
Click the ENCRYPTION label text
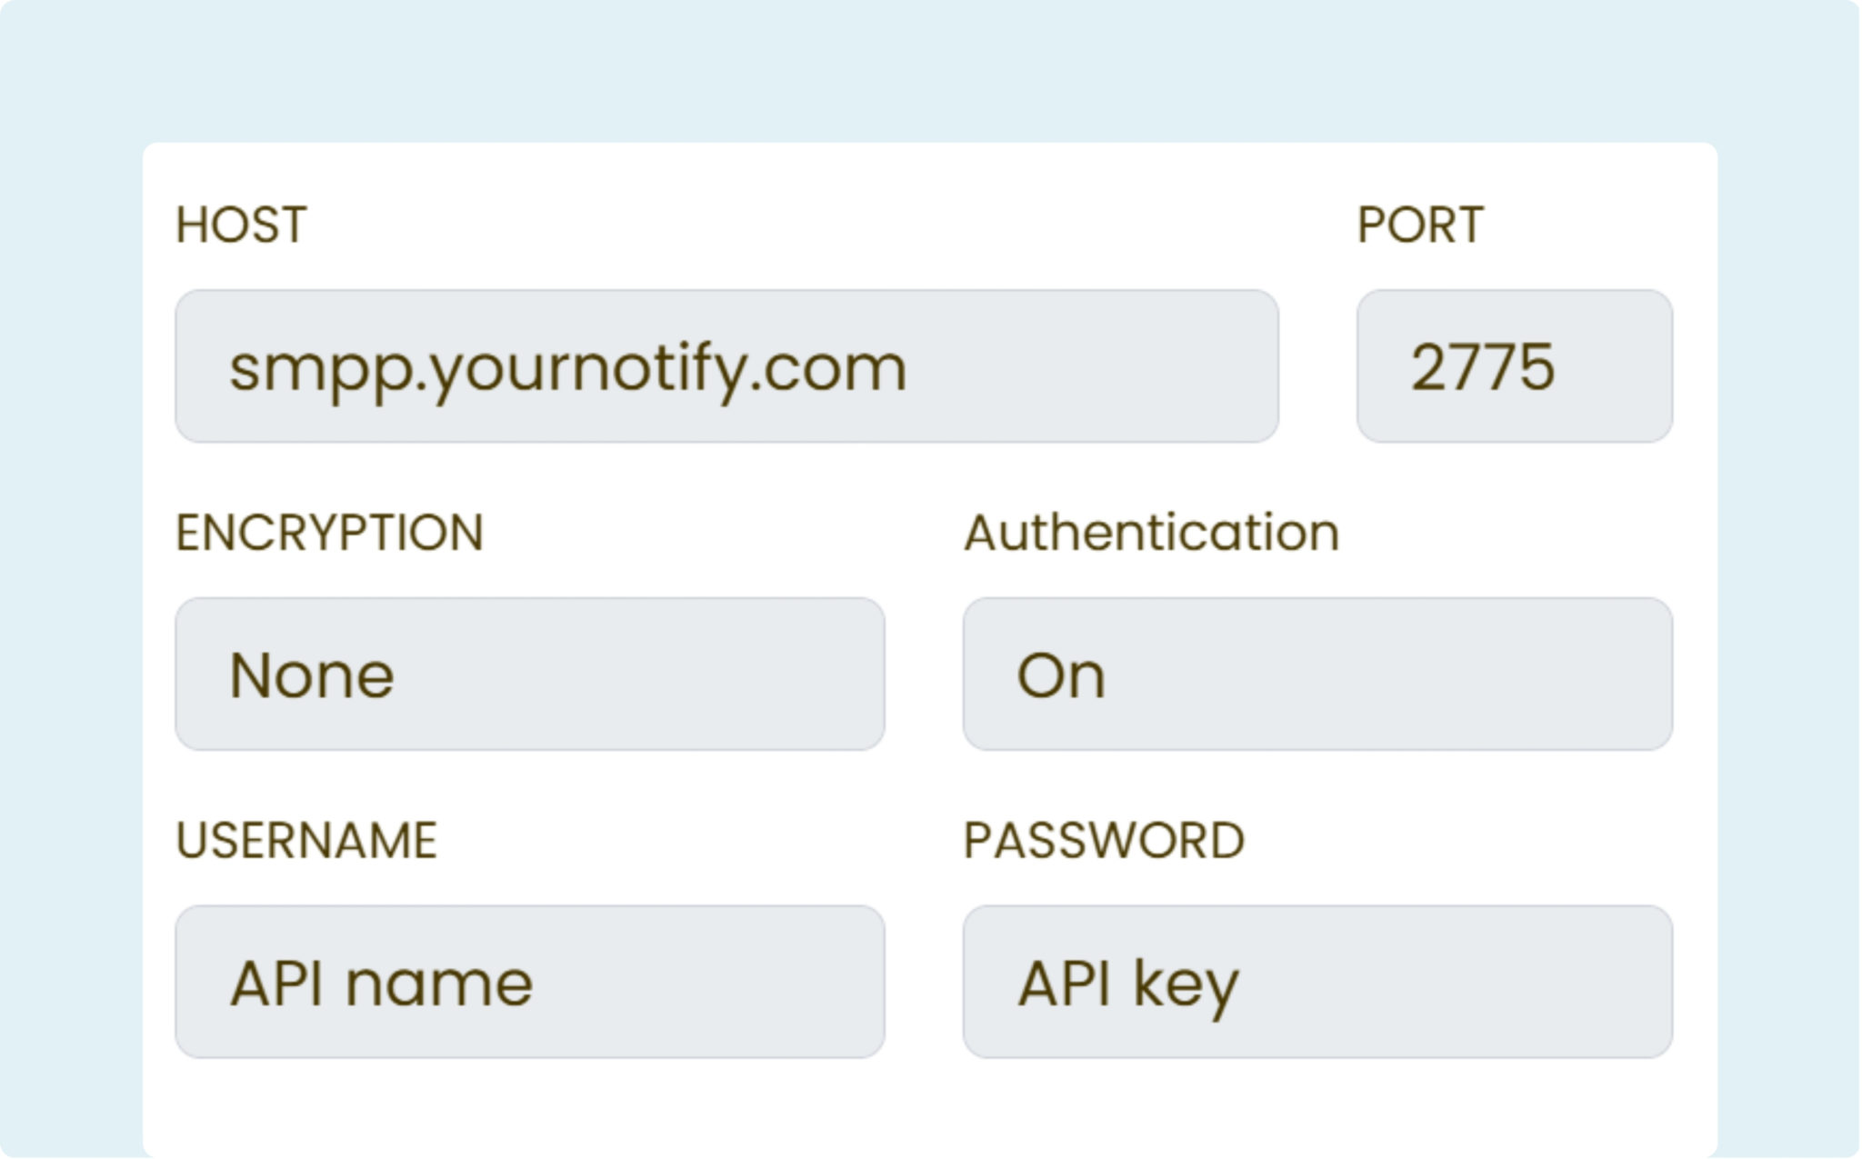329,533
